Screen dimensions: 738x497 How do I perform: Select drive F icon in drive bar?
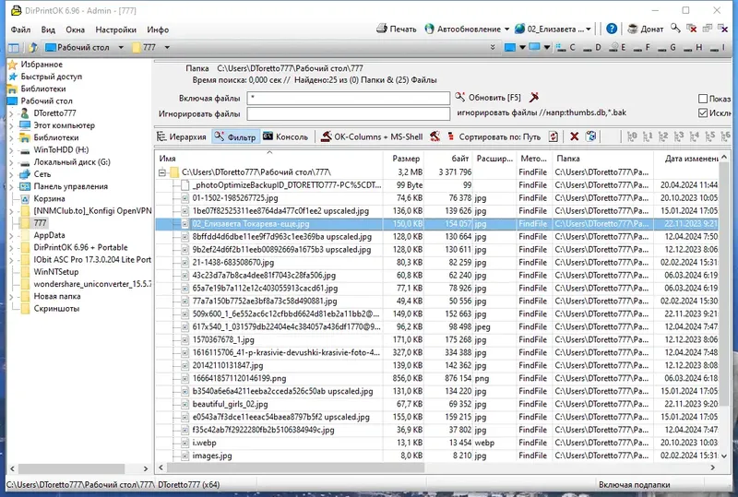[x=637, y=47]
